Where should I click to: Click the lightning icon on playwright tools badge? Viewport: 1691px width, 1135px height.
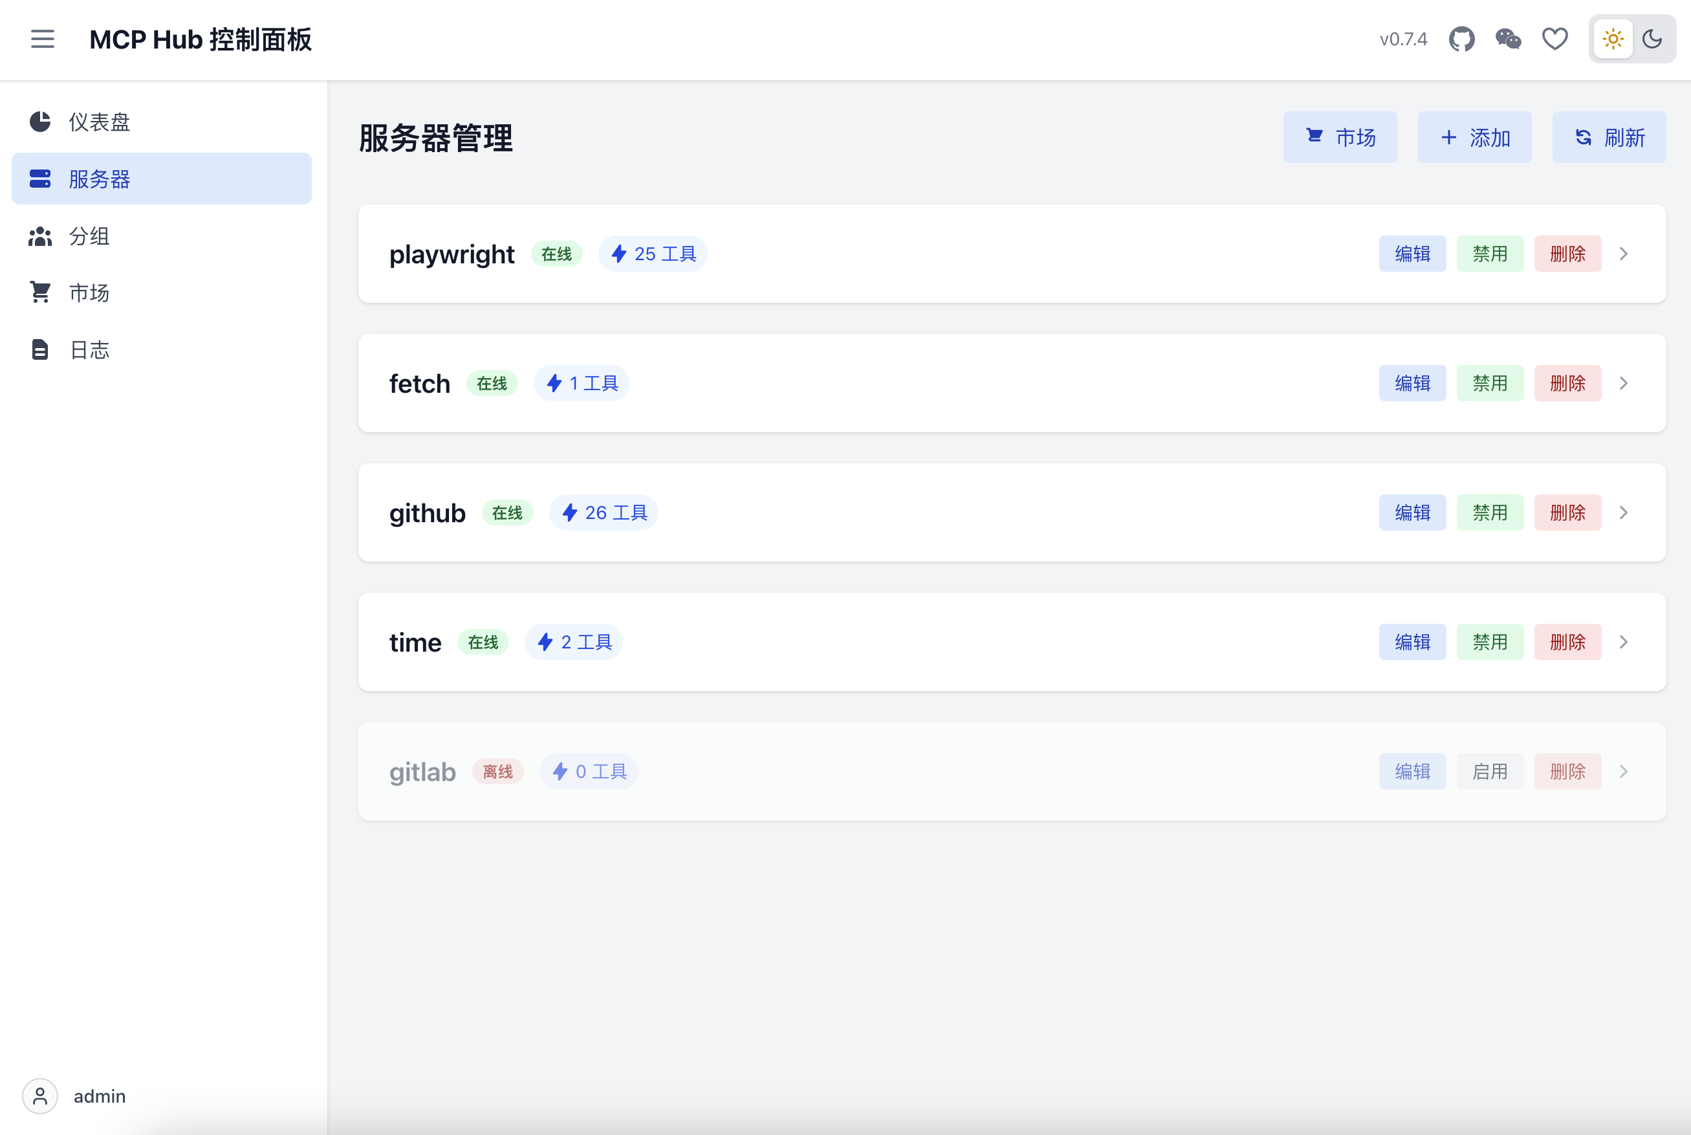coord(618,254)
